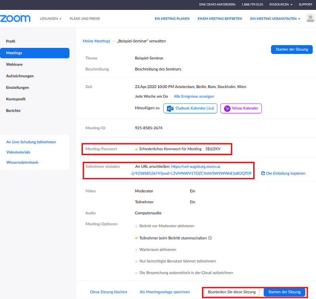Expand Ein Meeting veranstalten menu
316x299 pixels.
(275, 19)
